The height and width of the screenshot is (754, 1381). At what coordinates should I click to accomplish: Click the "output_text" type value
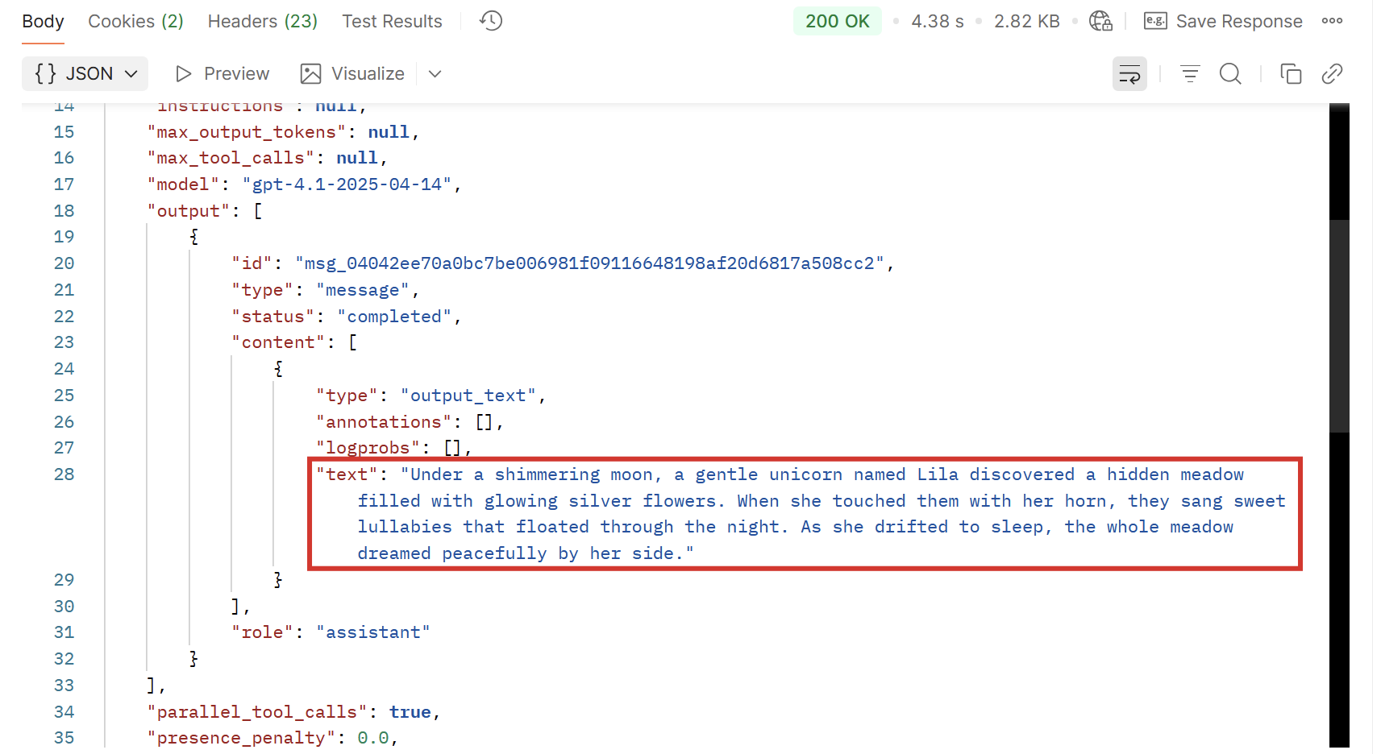(x=468, y=396)
